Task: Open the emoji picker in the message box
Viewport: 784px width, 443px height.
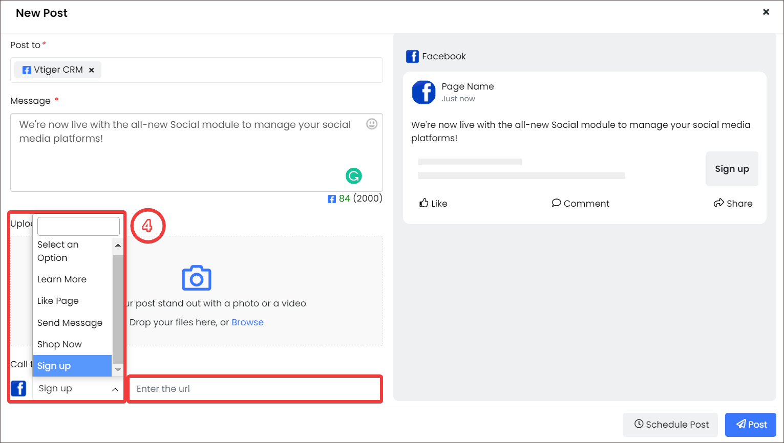Action: (372, 124)
